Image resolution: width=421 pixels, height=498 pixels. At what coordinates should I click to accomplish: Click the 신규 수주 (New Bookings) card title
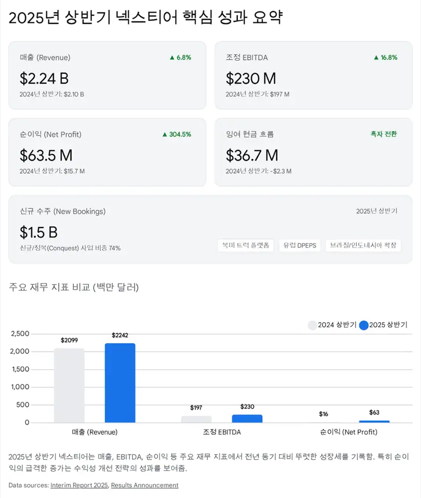[x=63, y=211]
